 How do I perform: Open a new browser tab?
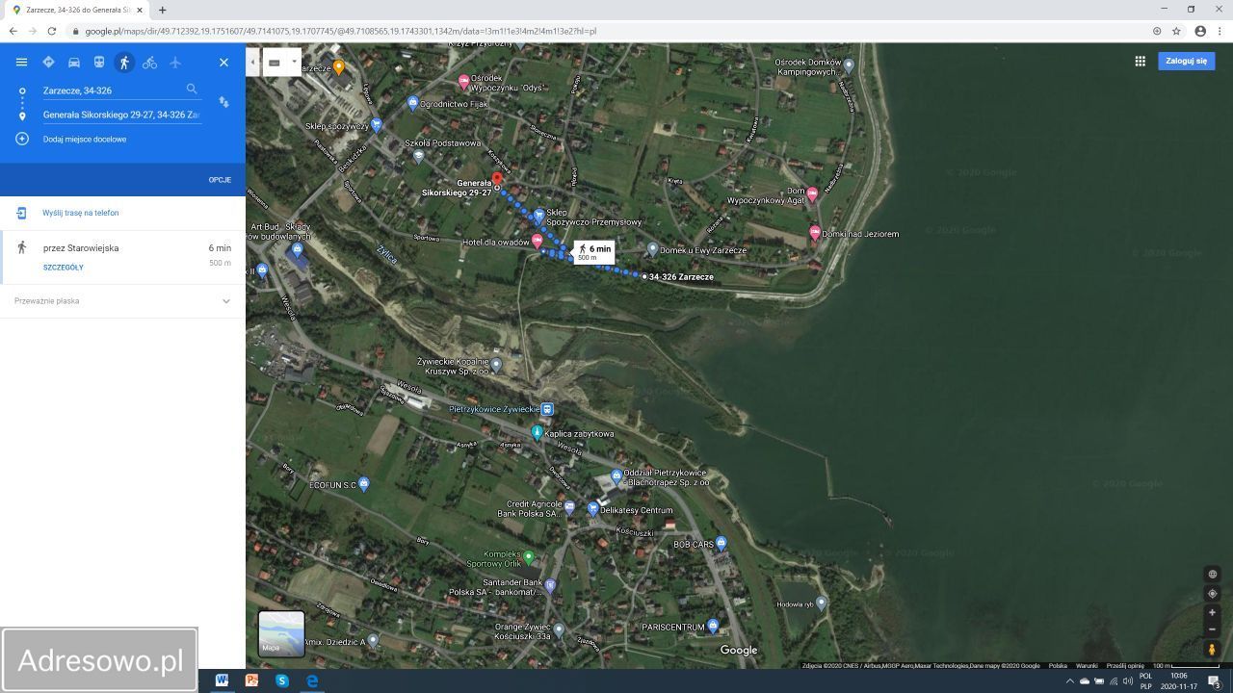[162, 10]
